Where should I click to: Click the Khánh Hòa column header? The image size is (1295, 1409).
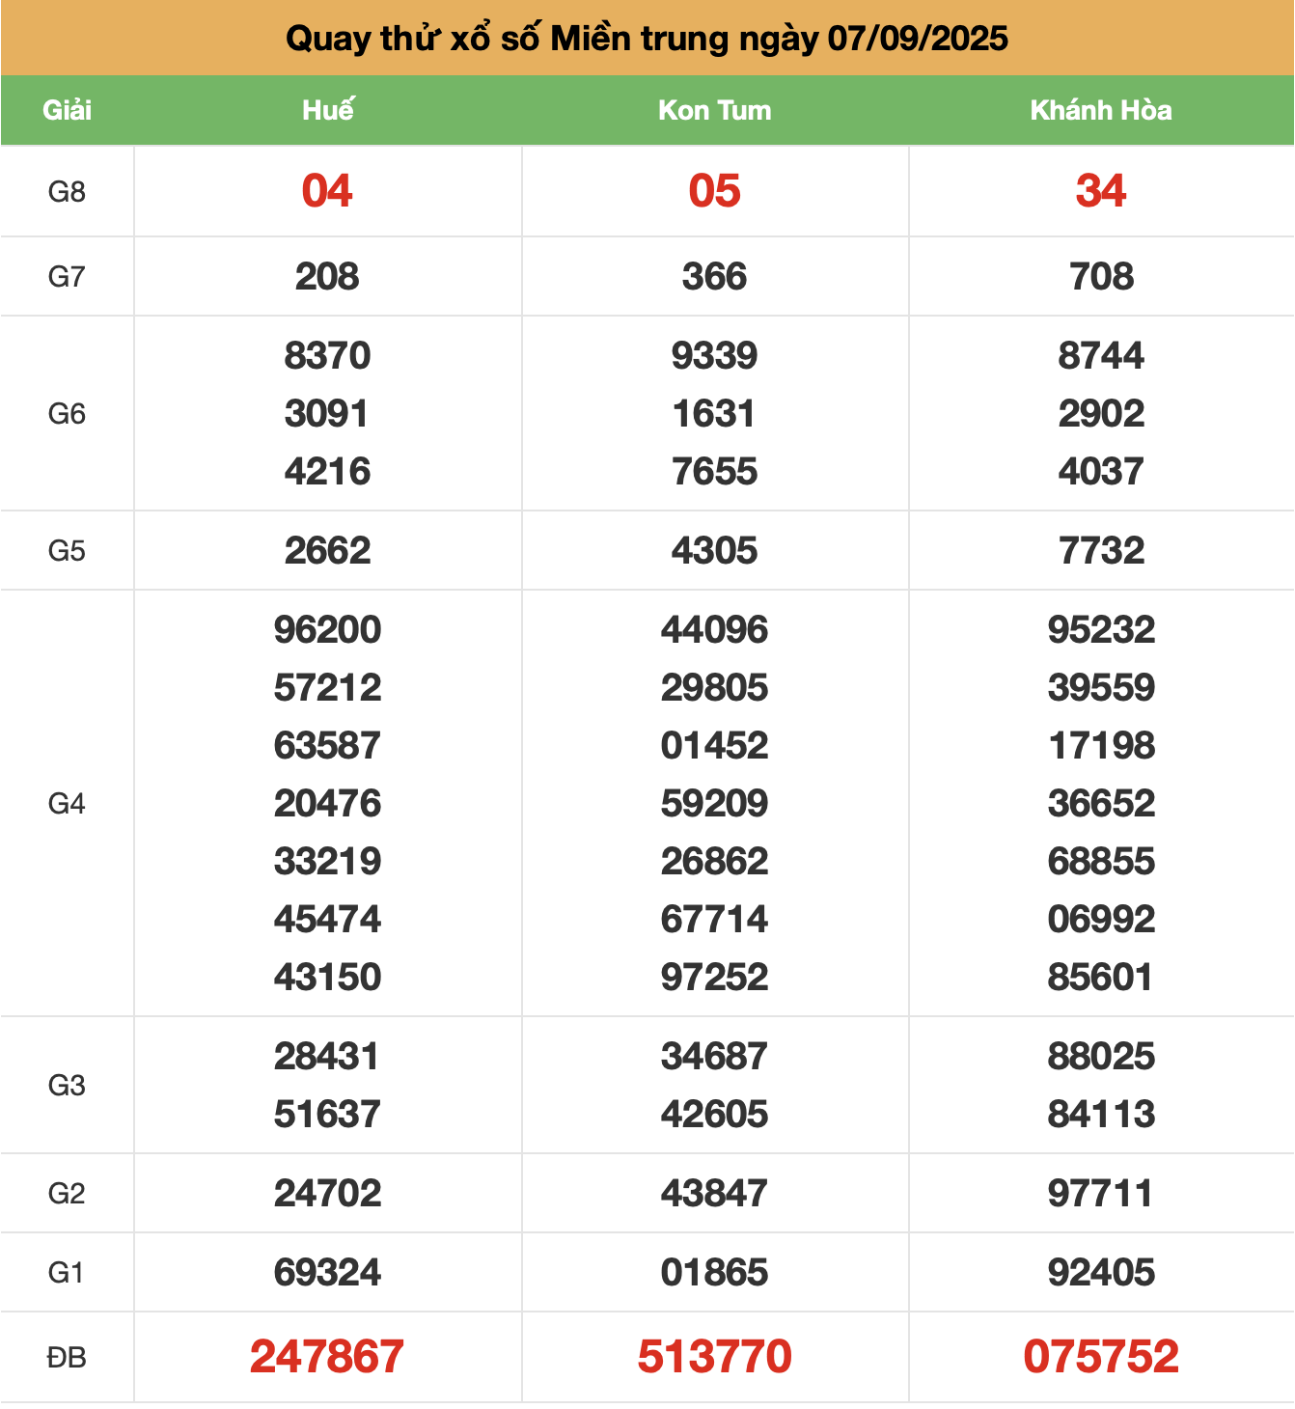coord(1101,110)
